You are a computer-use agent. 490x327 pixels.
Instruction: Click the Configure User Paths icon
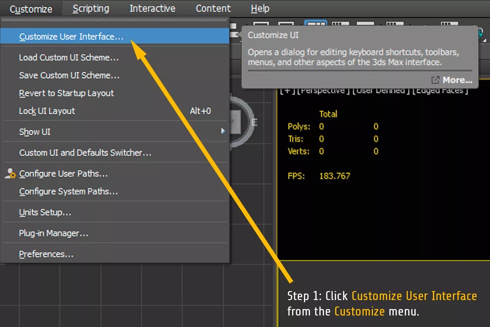coord(10,174)
